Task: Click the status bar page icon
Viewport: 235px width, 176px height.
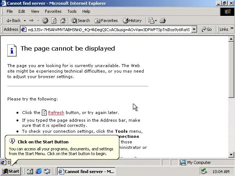Action: tap(3, 162)
